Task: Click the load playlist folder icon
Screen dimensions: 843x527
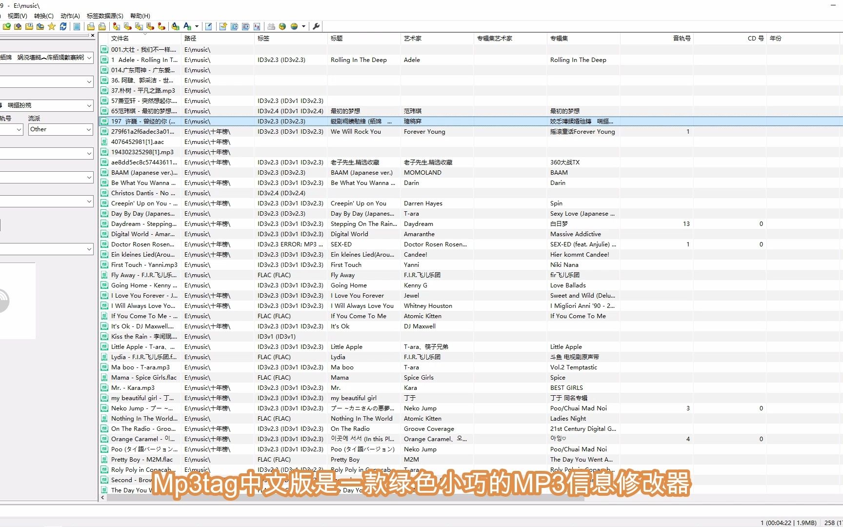Action: (x=29, y=26)
